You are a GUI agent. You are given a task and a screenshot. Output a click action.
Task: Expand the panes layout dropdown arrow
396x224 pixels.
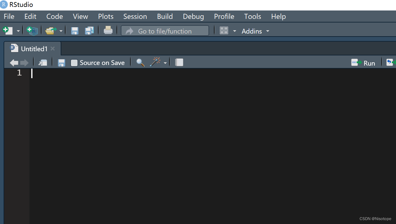[235, 31]
